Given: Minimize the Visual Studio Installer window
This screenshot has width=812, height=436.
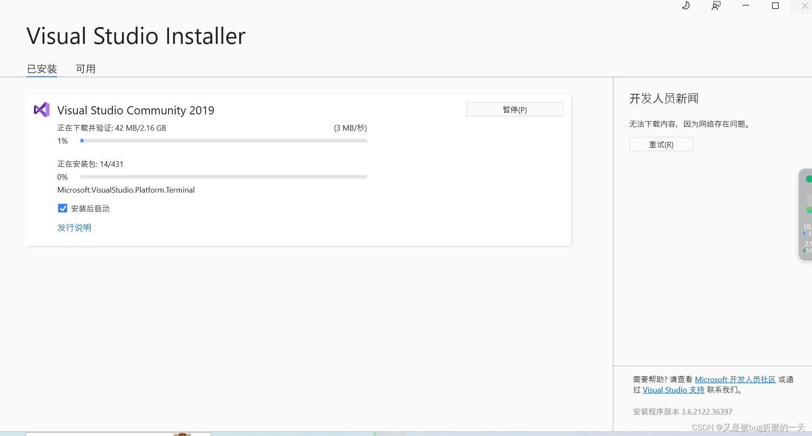Looking at the screenshot, I should point(745,6).
